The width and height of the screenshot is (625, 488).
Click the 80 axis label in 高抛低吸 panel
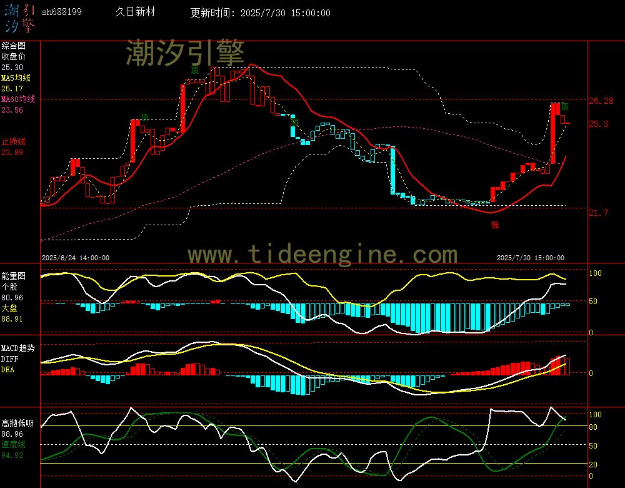(x=593, y=427)
